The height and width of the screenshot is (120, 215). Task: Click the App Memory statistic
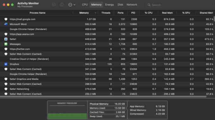coord(147,106)
